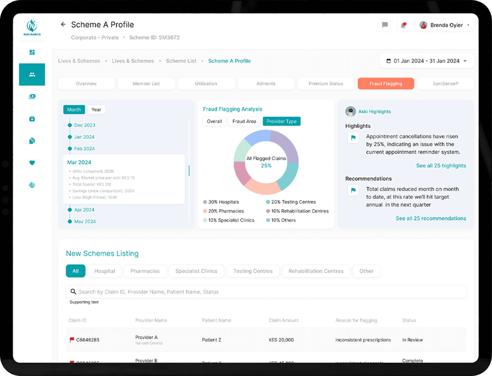Click the flag icon beside total claims recommendation

[353, 190]
